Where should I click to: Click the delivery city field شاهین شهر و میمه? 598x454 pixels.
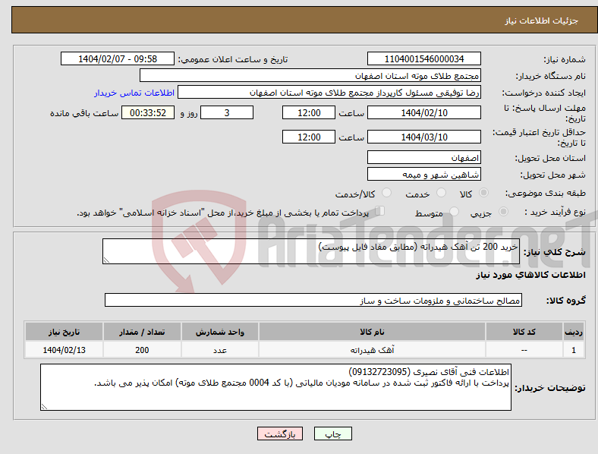(x=423, y=174)
